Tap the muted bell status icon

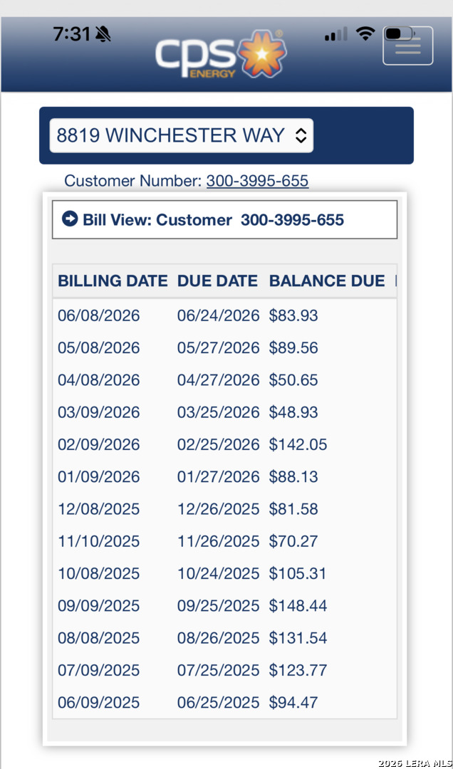(x=103, y=34)
